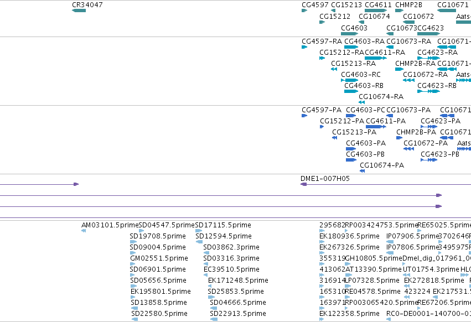The image size is (471, 322).
Task: Click the CHMP2B-PA protein label
Action: click(416, 132)
